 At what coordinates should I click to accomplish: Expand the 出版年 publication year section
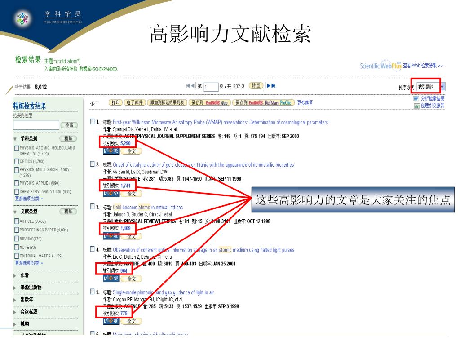15,300
